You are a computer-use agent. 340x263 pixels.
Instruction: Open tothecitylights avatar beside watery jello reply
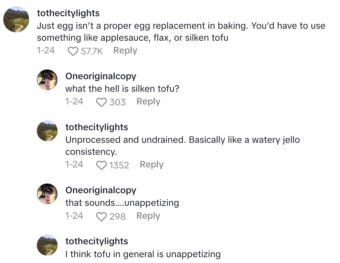47,131
